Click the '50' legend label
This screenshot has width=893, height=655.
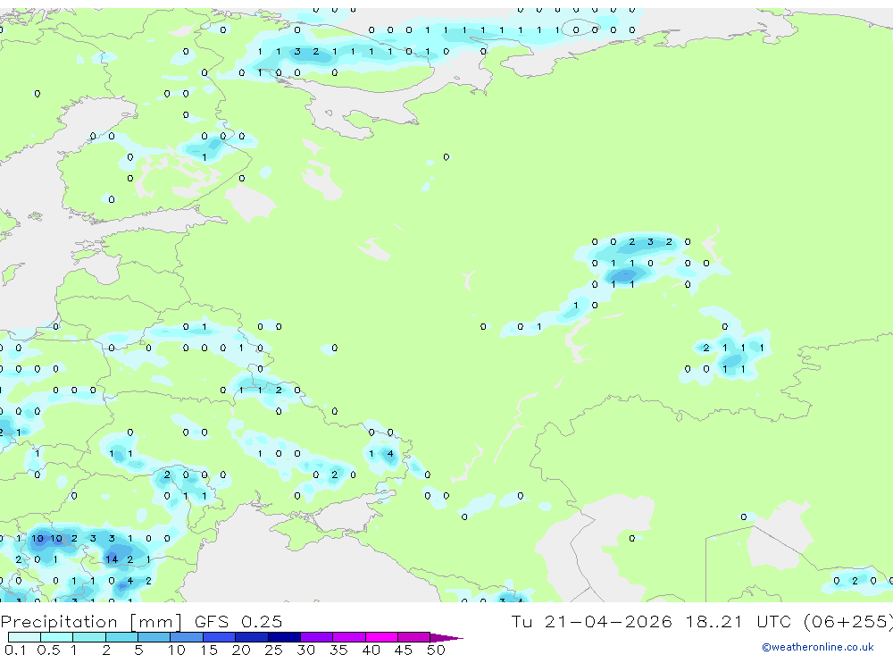coord(436,650)
